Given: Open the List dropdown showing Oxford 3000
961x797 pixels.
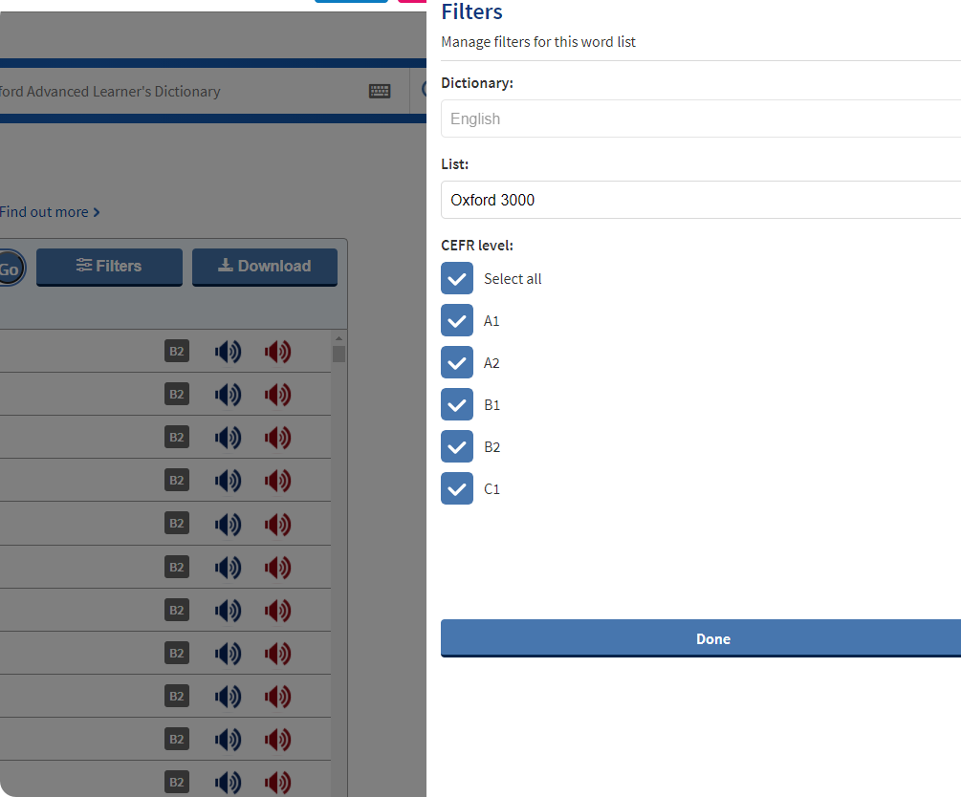Looking at the screenshot, I should [701, 200].
